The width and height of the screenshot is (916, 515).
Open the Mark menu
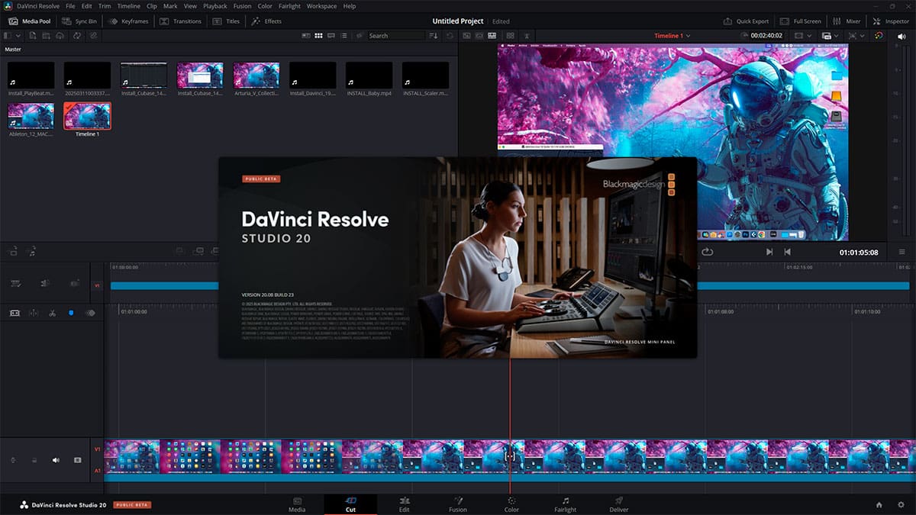coord(170,6)
